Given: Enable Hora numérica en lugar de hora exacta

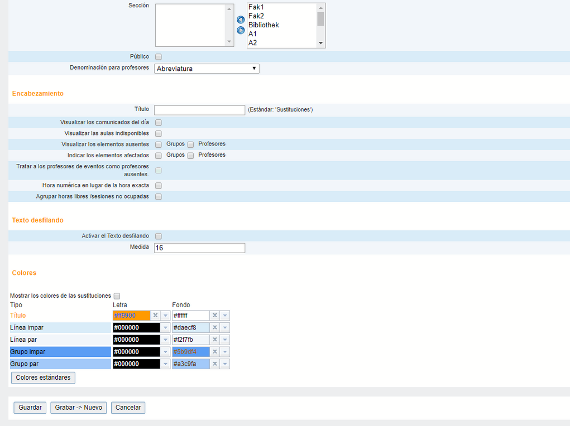Looking at the screenshot, I should (x=159, y=186).
